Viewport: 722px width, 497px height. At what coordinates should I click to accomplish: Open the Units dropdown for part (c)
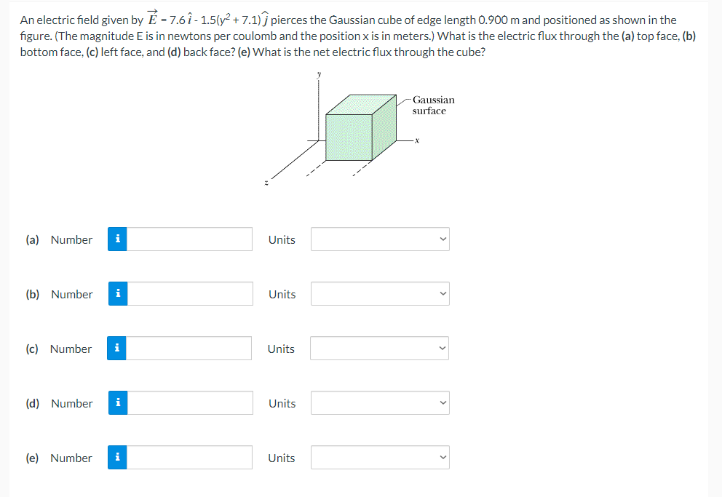pos(379,348)
